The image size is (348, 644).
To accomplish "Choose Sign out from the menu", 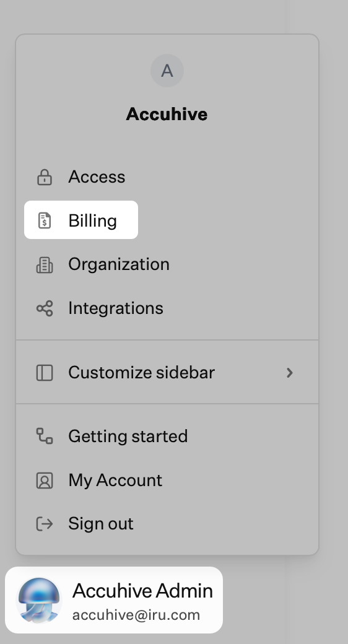I will click(167, 524).
